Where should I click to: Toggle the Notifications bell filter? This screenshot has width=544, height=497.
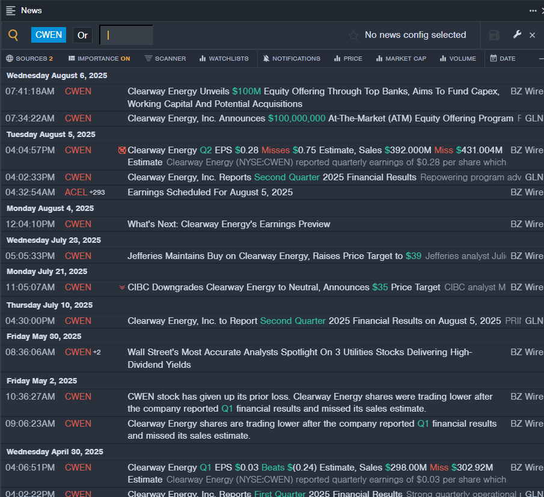coord(292,58)
